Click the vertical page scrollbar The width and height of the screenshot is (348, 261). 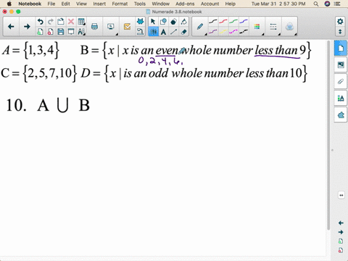click(x=328, y=136)
